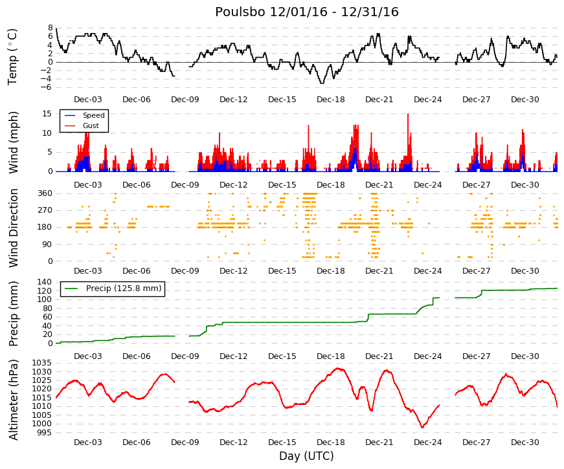Image resolution: width=564 pixels, height=469 pixels.
Task: Click the 360 tick on wind direction axis
Action: click(x=45, y=193)
